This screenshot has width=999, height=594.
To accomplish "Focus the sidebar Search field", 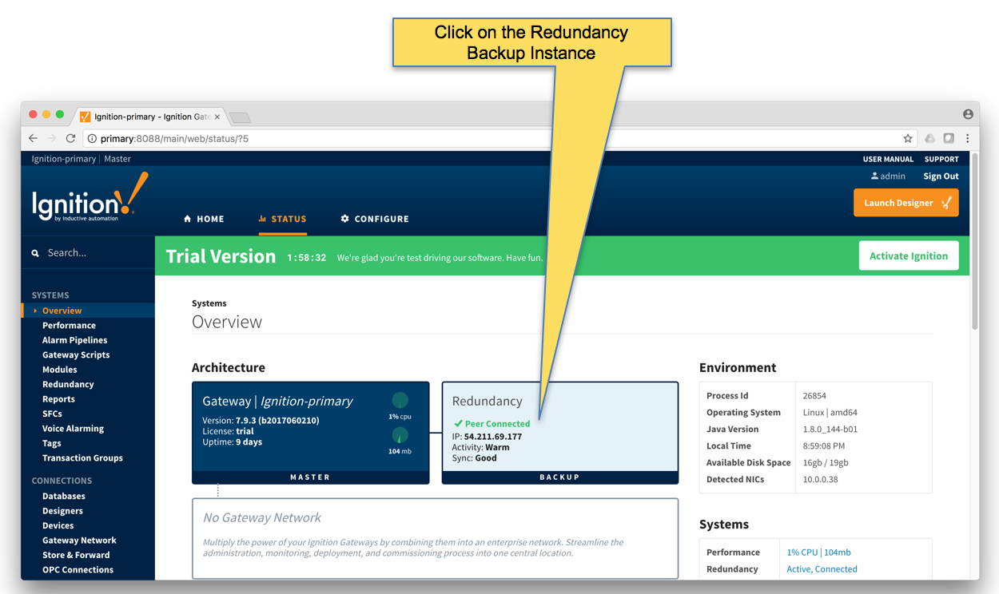I will click(x=88, y=253).
